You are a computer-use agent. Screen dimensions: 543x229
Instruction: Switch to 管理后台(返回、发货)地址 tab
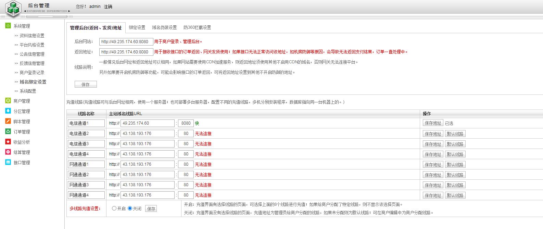pos(96,28)
